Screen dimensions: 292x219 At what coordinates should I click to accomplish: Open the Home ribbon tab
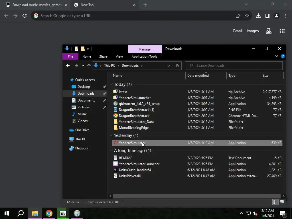pyautogui.click(x=87, y=56)
